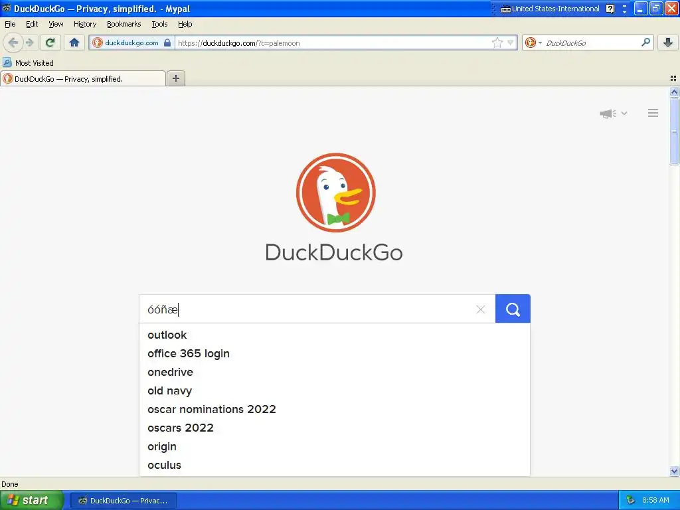The height and width of the screenshot is (510, 680).
Task: Choose the "outlook" suggestion
Action: tap(335, 335)
